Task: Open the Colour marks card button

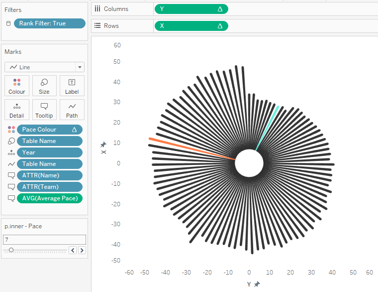Action: tap(17, 86)
